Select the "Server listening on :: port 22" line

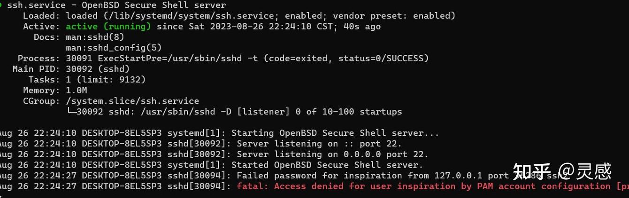(319, 144)
